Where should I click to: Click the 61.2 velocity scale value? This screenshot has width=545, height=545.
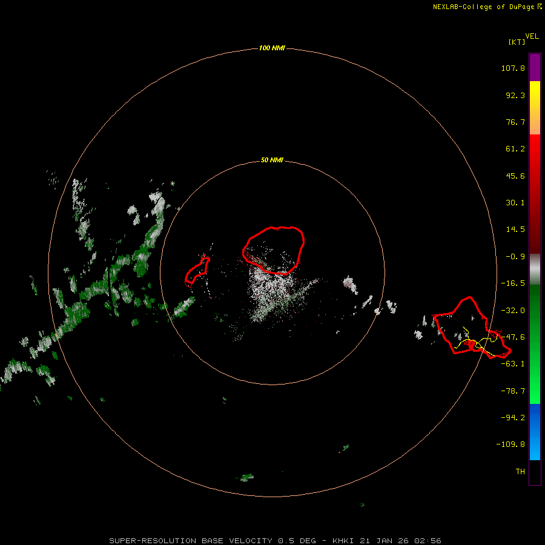click(x=515, y=149)
